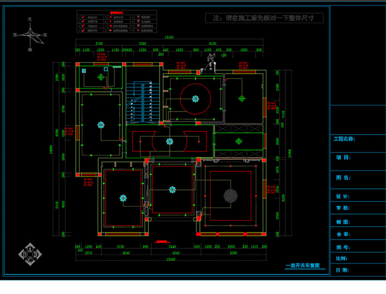Image resolution: width=386 pixels, height=294 pixels.
Task: Click the green crosshair light in the top-left room
Action: point(100,77)
